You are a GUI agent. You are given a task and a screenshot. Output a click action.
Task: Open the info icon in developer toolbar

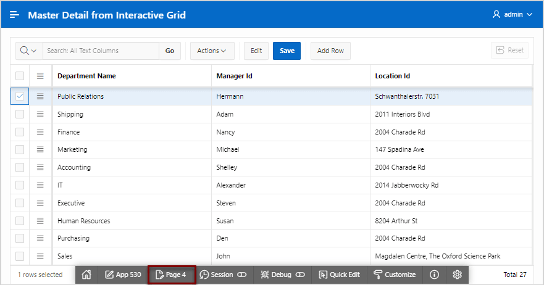[434, 275]
